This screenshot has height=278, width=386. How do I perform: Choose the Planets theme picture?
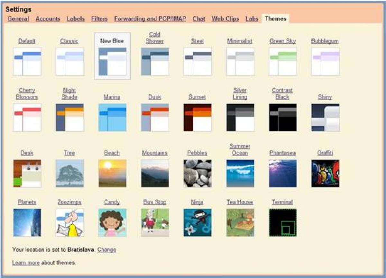(x=27, y=223)
